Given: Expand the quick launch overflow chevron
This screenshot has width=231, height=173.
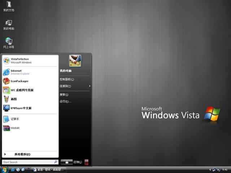Looking at the screenshot, I should [29, 168].
